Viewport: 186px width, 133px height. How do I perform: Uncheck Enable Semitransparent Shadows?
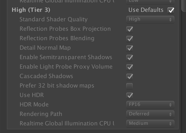[x=129, y=57]
